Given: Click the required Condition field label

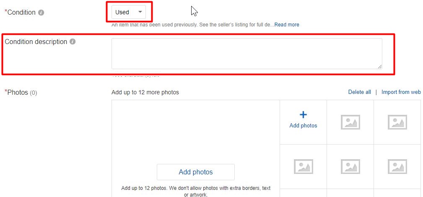Looking at the screenshot, I should tap(20, 13).
